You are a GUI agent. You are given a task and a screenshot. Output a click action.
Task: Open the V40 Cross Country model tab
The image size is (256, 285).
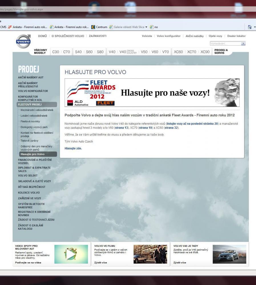(x=128, y=52)
